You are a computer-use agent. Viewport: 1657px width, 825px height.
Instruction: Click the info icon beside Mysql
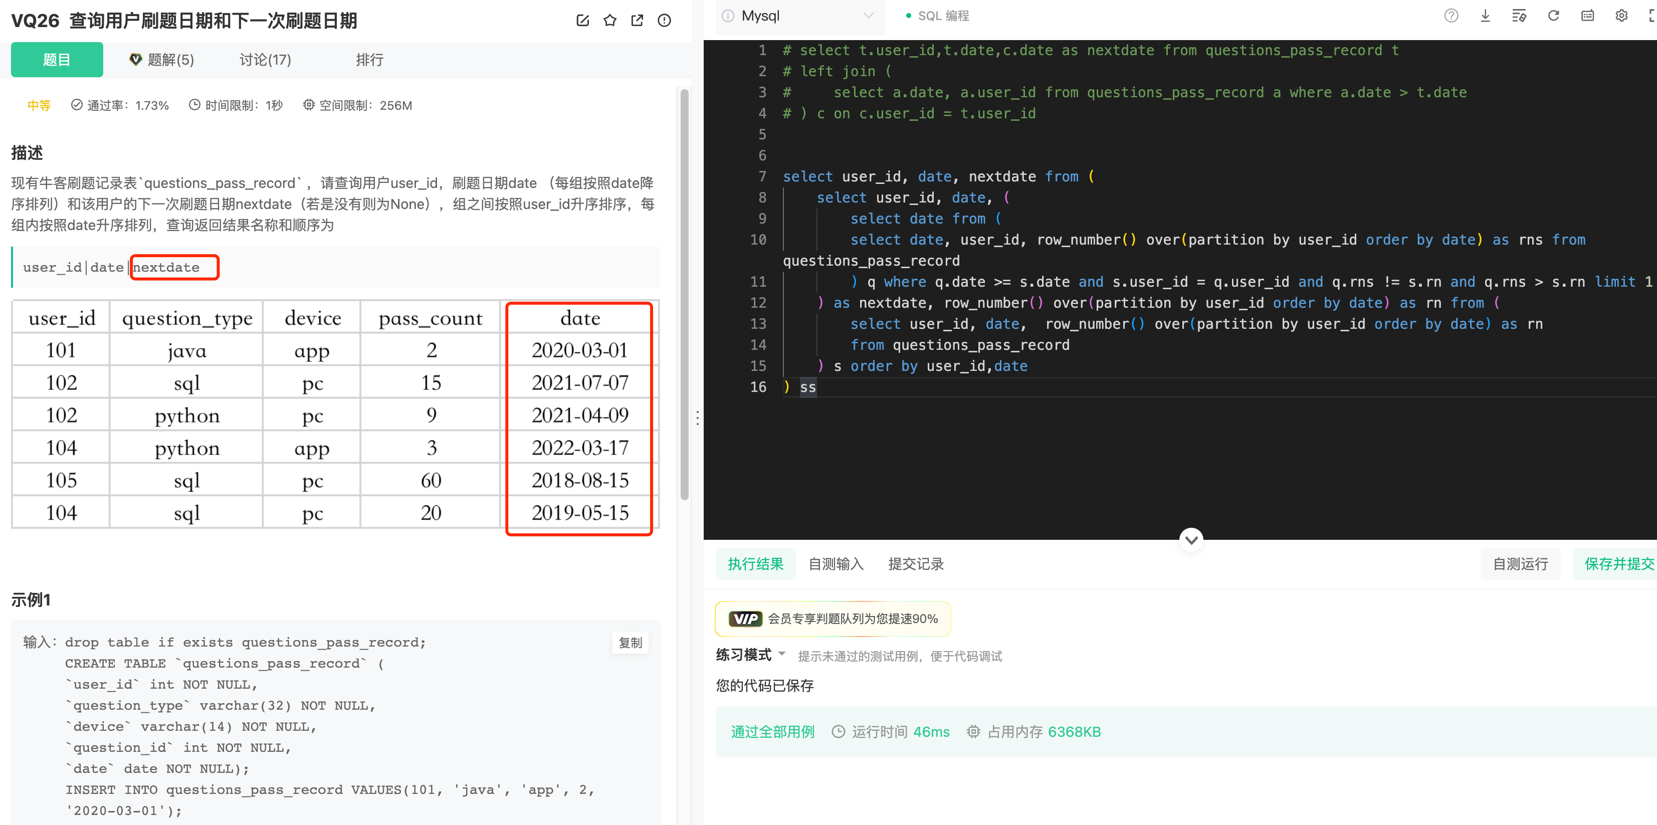pos(728,16)
